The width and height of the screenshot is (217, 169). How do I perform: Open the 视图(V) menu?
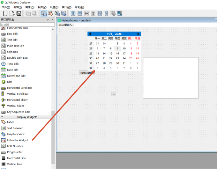click(x=42, y=7)
